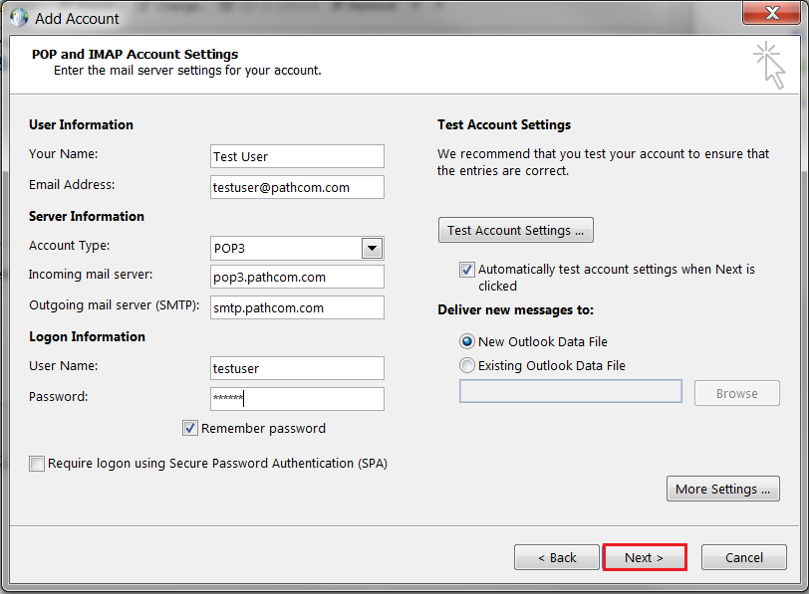Screen dimensions: 809x594
Task: Click the existing data file path field
Action: 570,390
